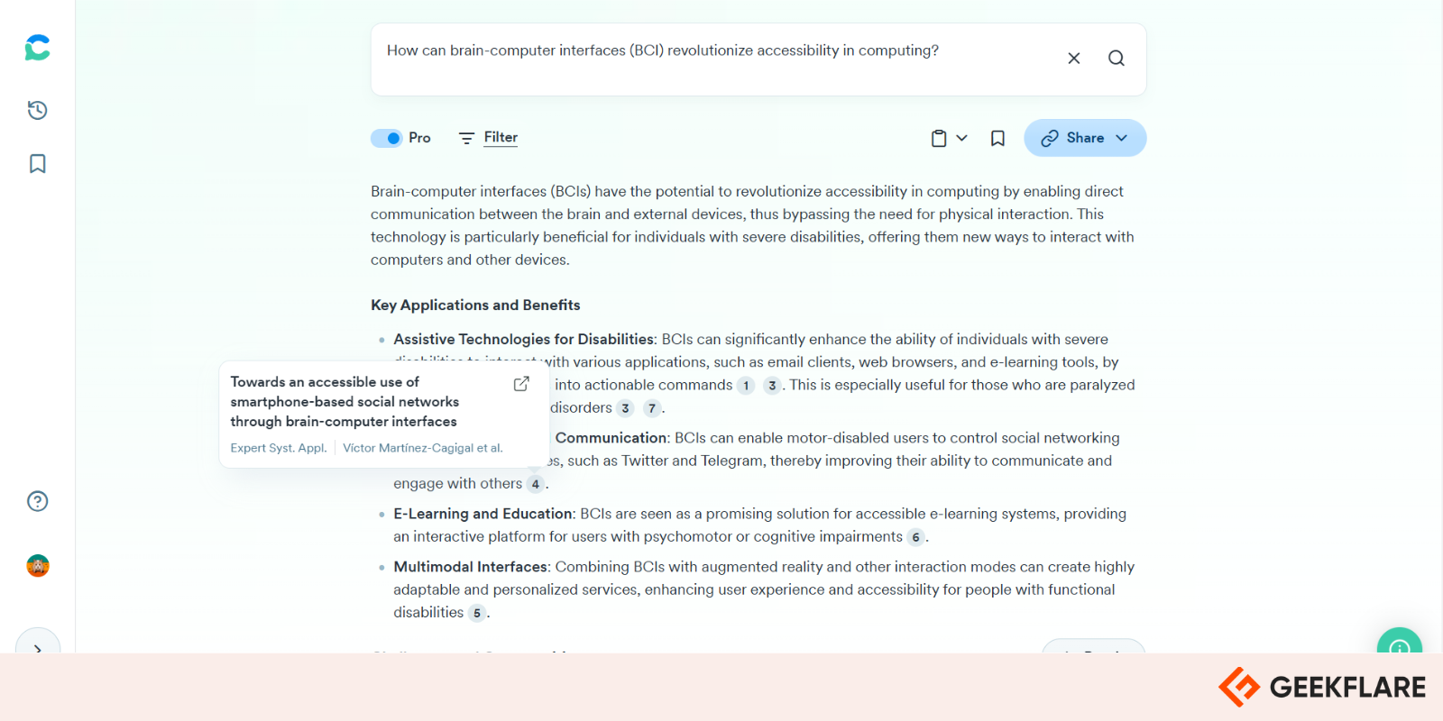Open help from the sidebar question mark
1443x721 pixels.
(36, 501)
